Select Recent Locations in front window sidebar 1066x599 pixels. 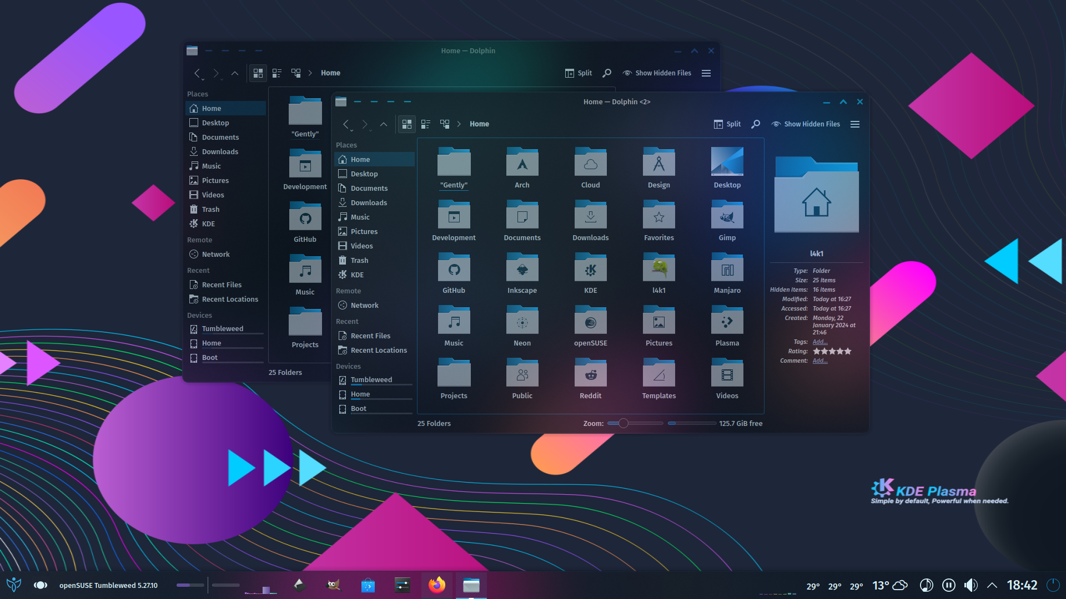click(x=375, y=351)
